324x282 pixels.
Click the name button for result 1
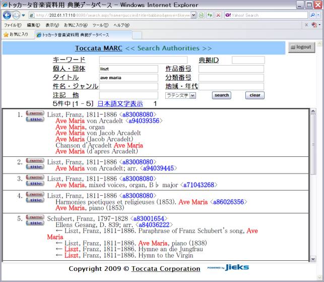(35, 113)
